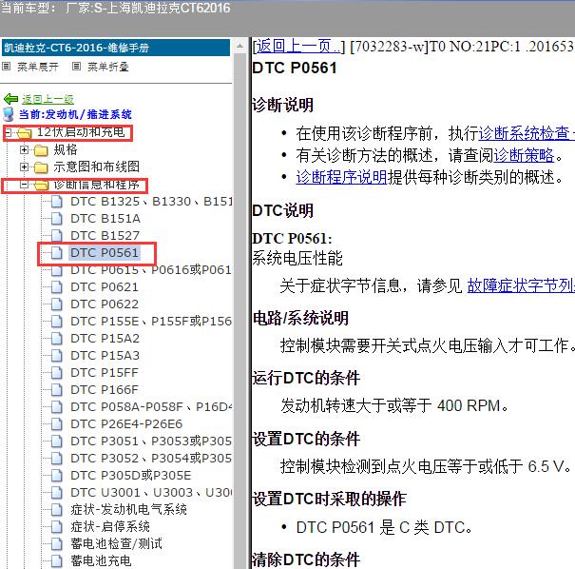Select 12伏启动和充电 tree item

81,132
